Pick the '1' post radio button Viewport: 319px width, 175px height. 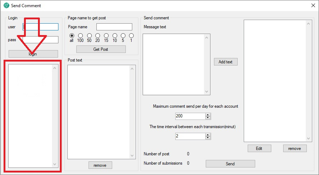(131, 35)
